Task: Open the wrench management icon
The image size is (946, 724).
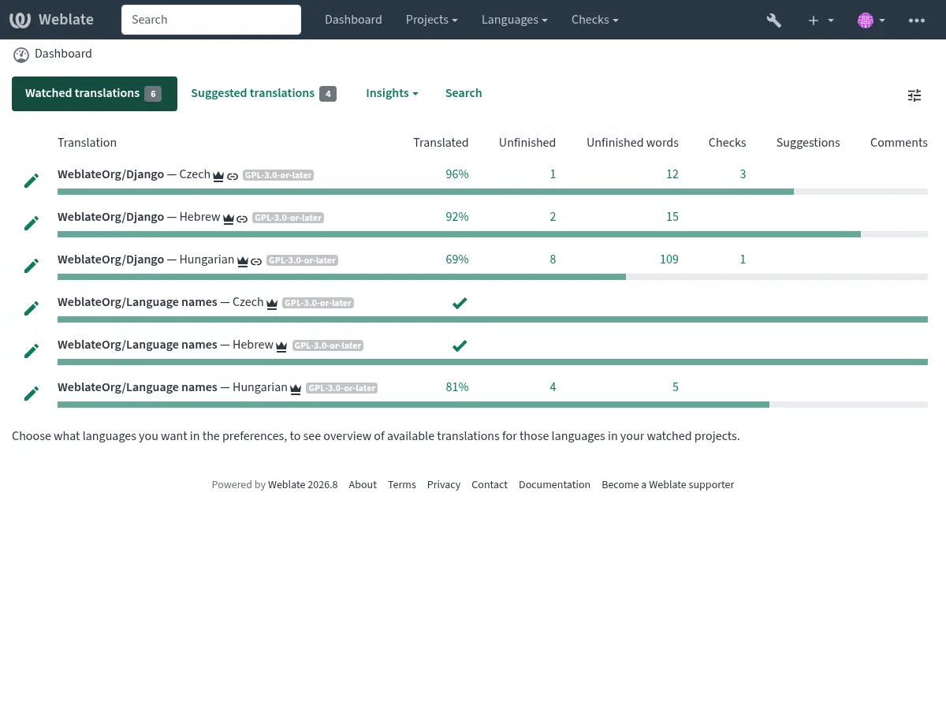Action: click(774, 21)
